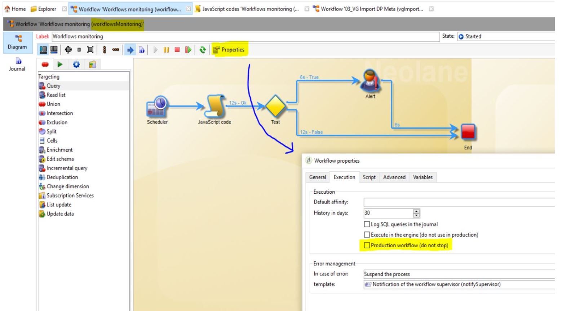Select the Scheduler activity node

coord(157,107)
